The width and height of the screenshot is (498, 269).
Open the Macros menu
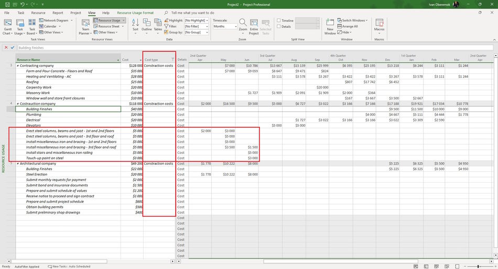(379, 27)
